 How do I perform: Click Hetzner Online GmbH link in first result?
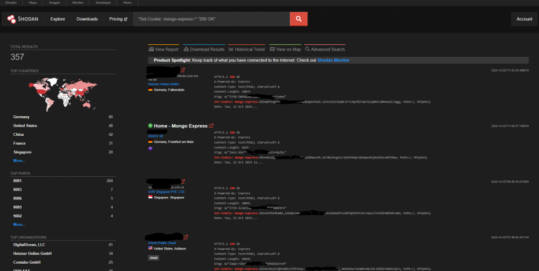[x=164, y=84]
